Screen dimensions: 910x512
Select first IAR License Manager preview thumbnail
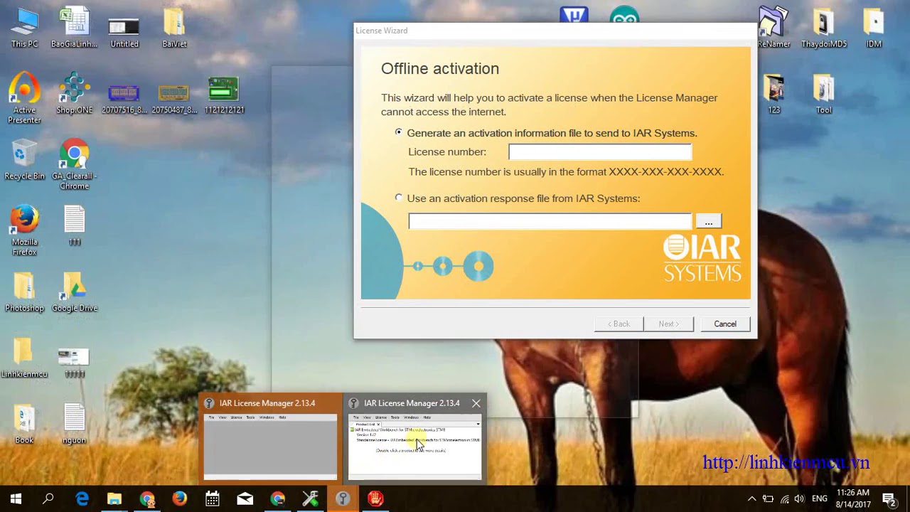[x=270, y=438]
